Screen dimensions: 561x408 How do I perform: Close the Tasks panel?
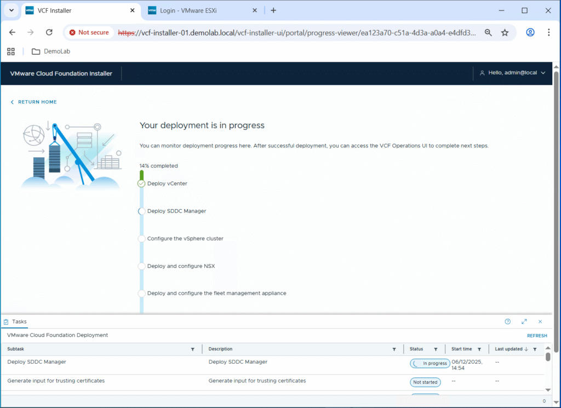coord(540,322)
